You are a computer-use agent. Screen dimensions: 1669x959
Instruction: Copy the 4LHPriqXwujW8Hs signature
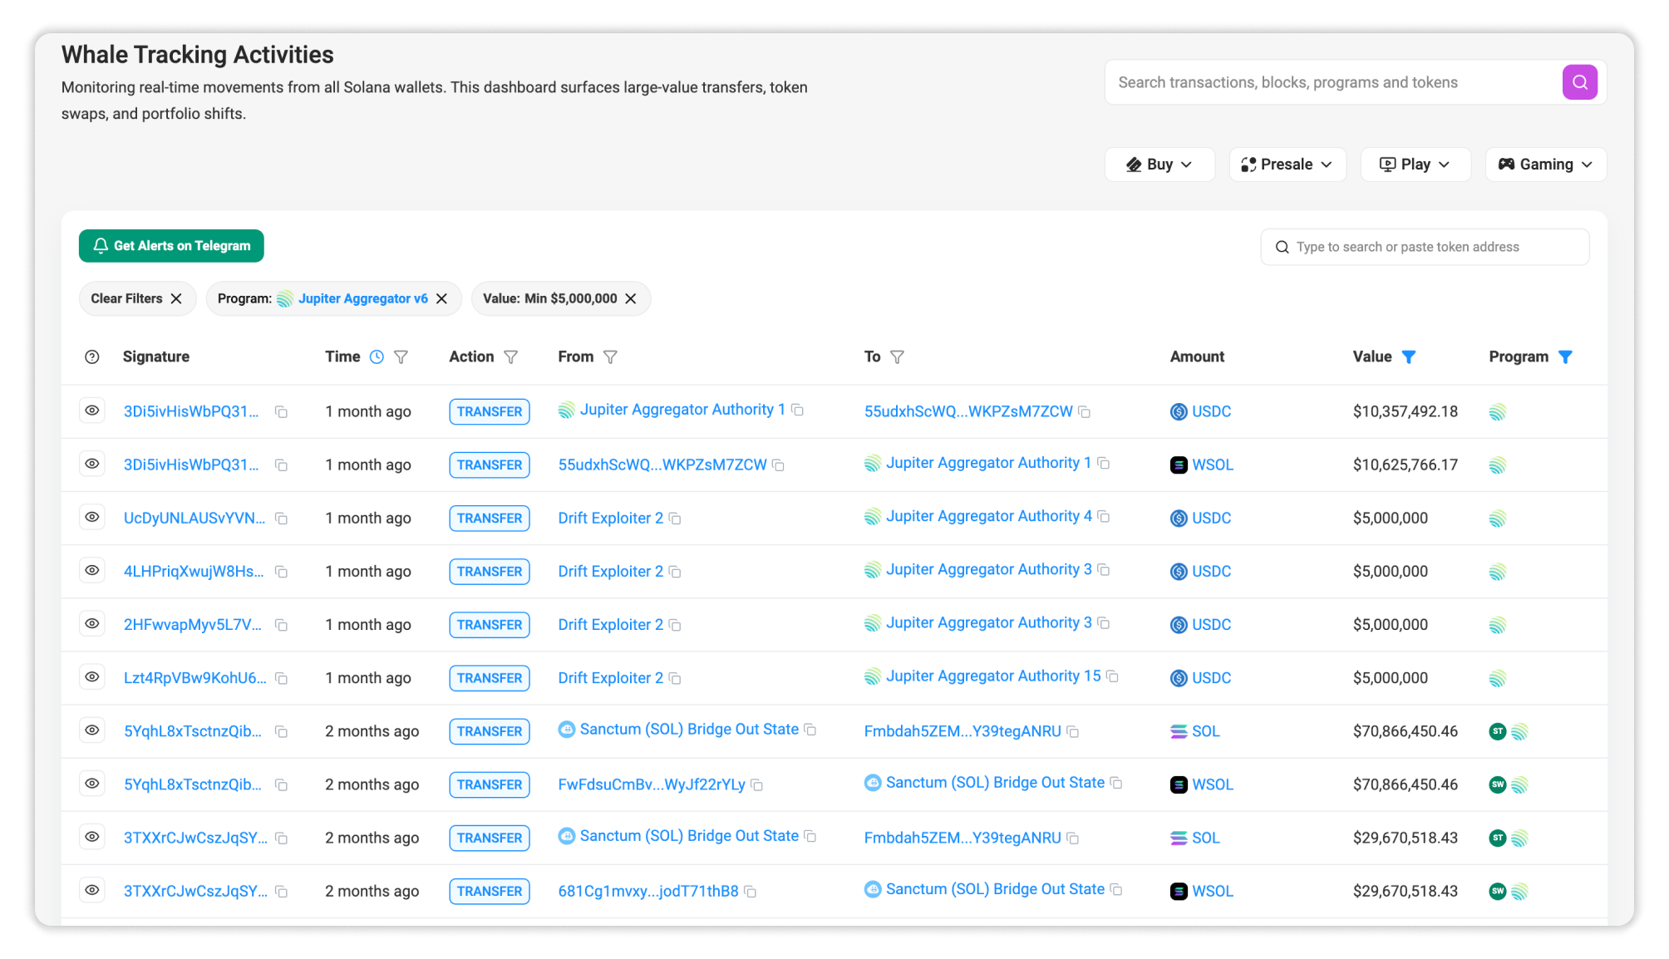pyautogui.click(x=282, y=572)
